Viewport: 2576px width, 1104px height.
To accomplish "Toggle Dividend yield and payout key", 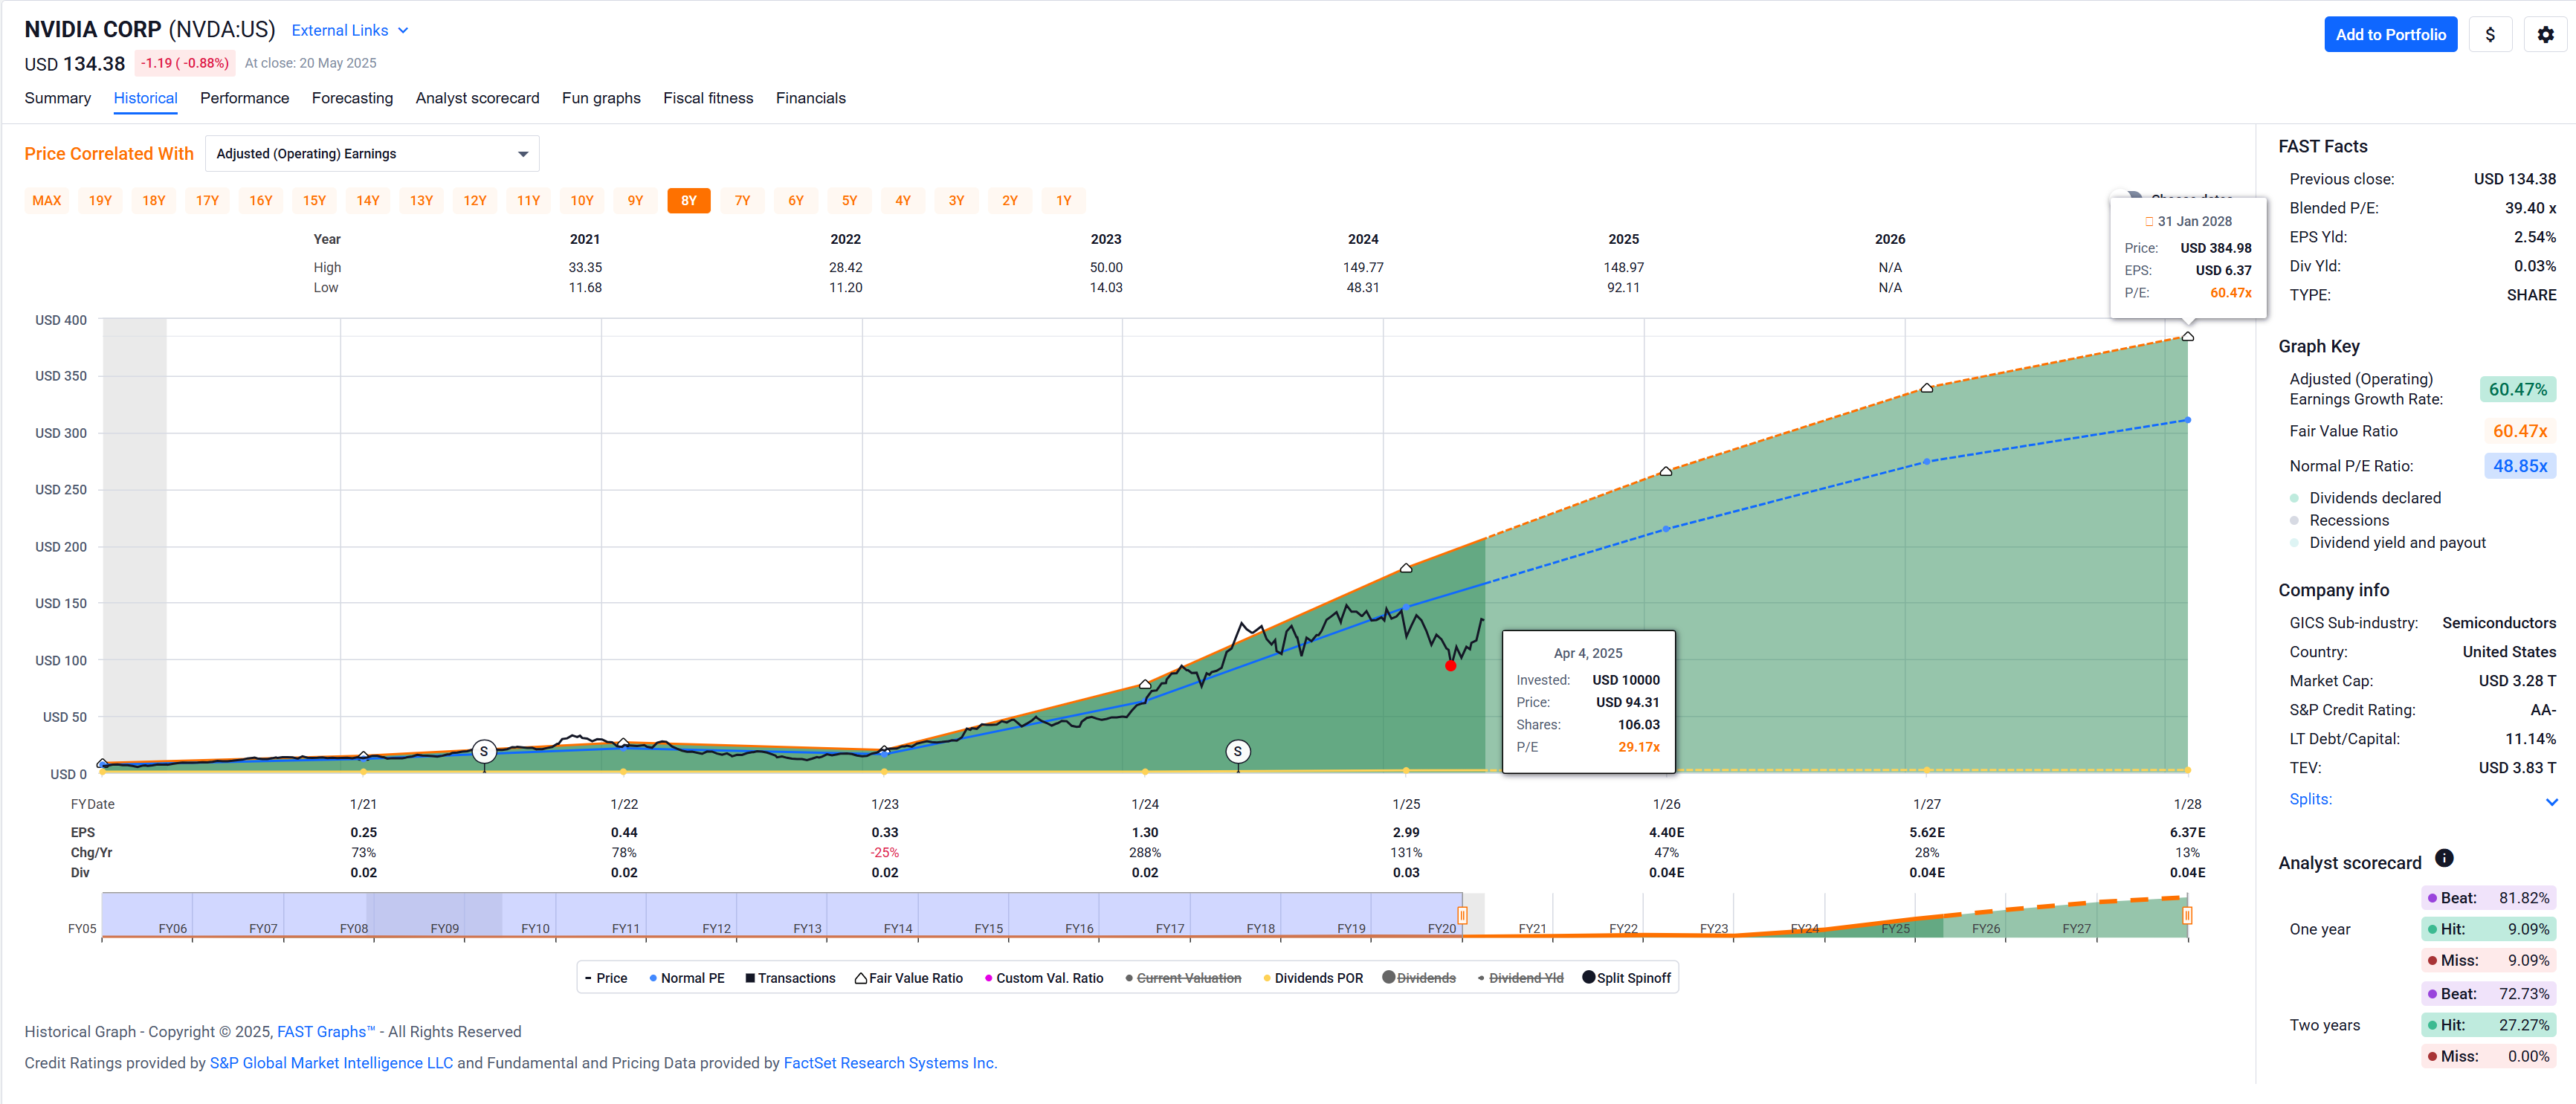I will coord(2388,542).
